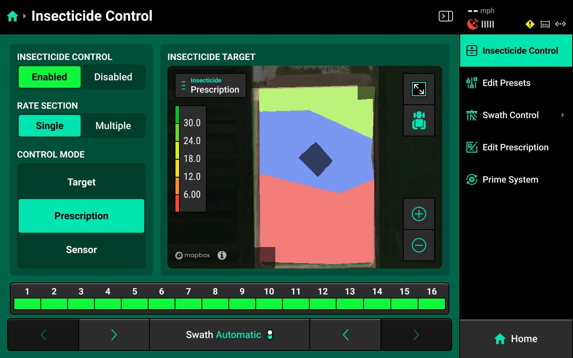This screenshot has width=573, height=358.
Task: Choose the Sensor control mode
Action: tap(81, 250)
